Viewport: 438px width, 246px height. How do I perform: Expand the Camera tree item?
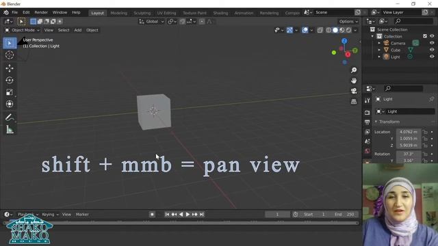tap(379, 43)
